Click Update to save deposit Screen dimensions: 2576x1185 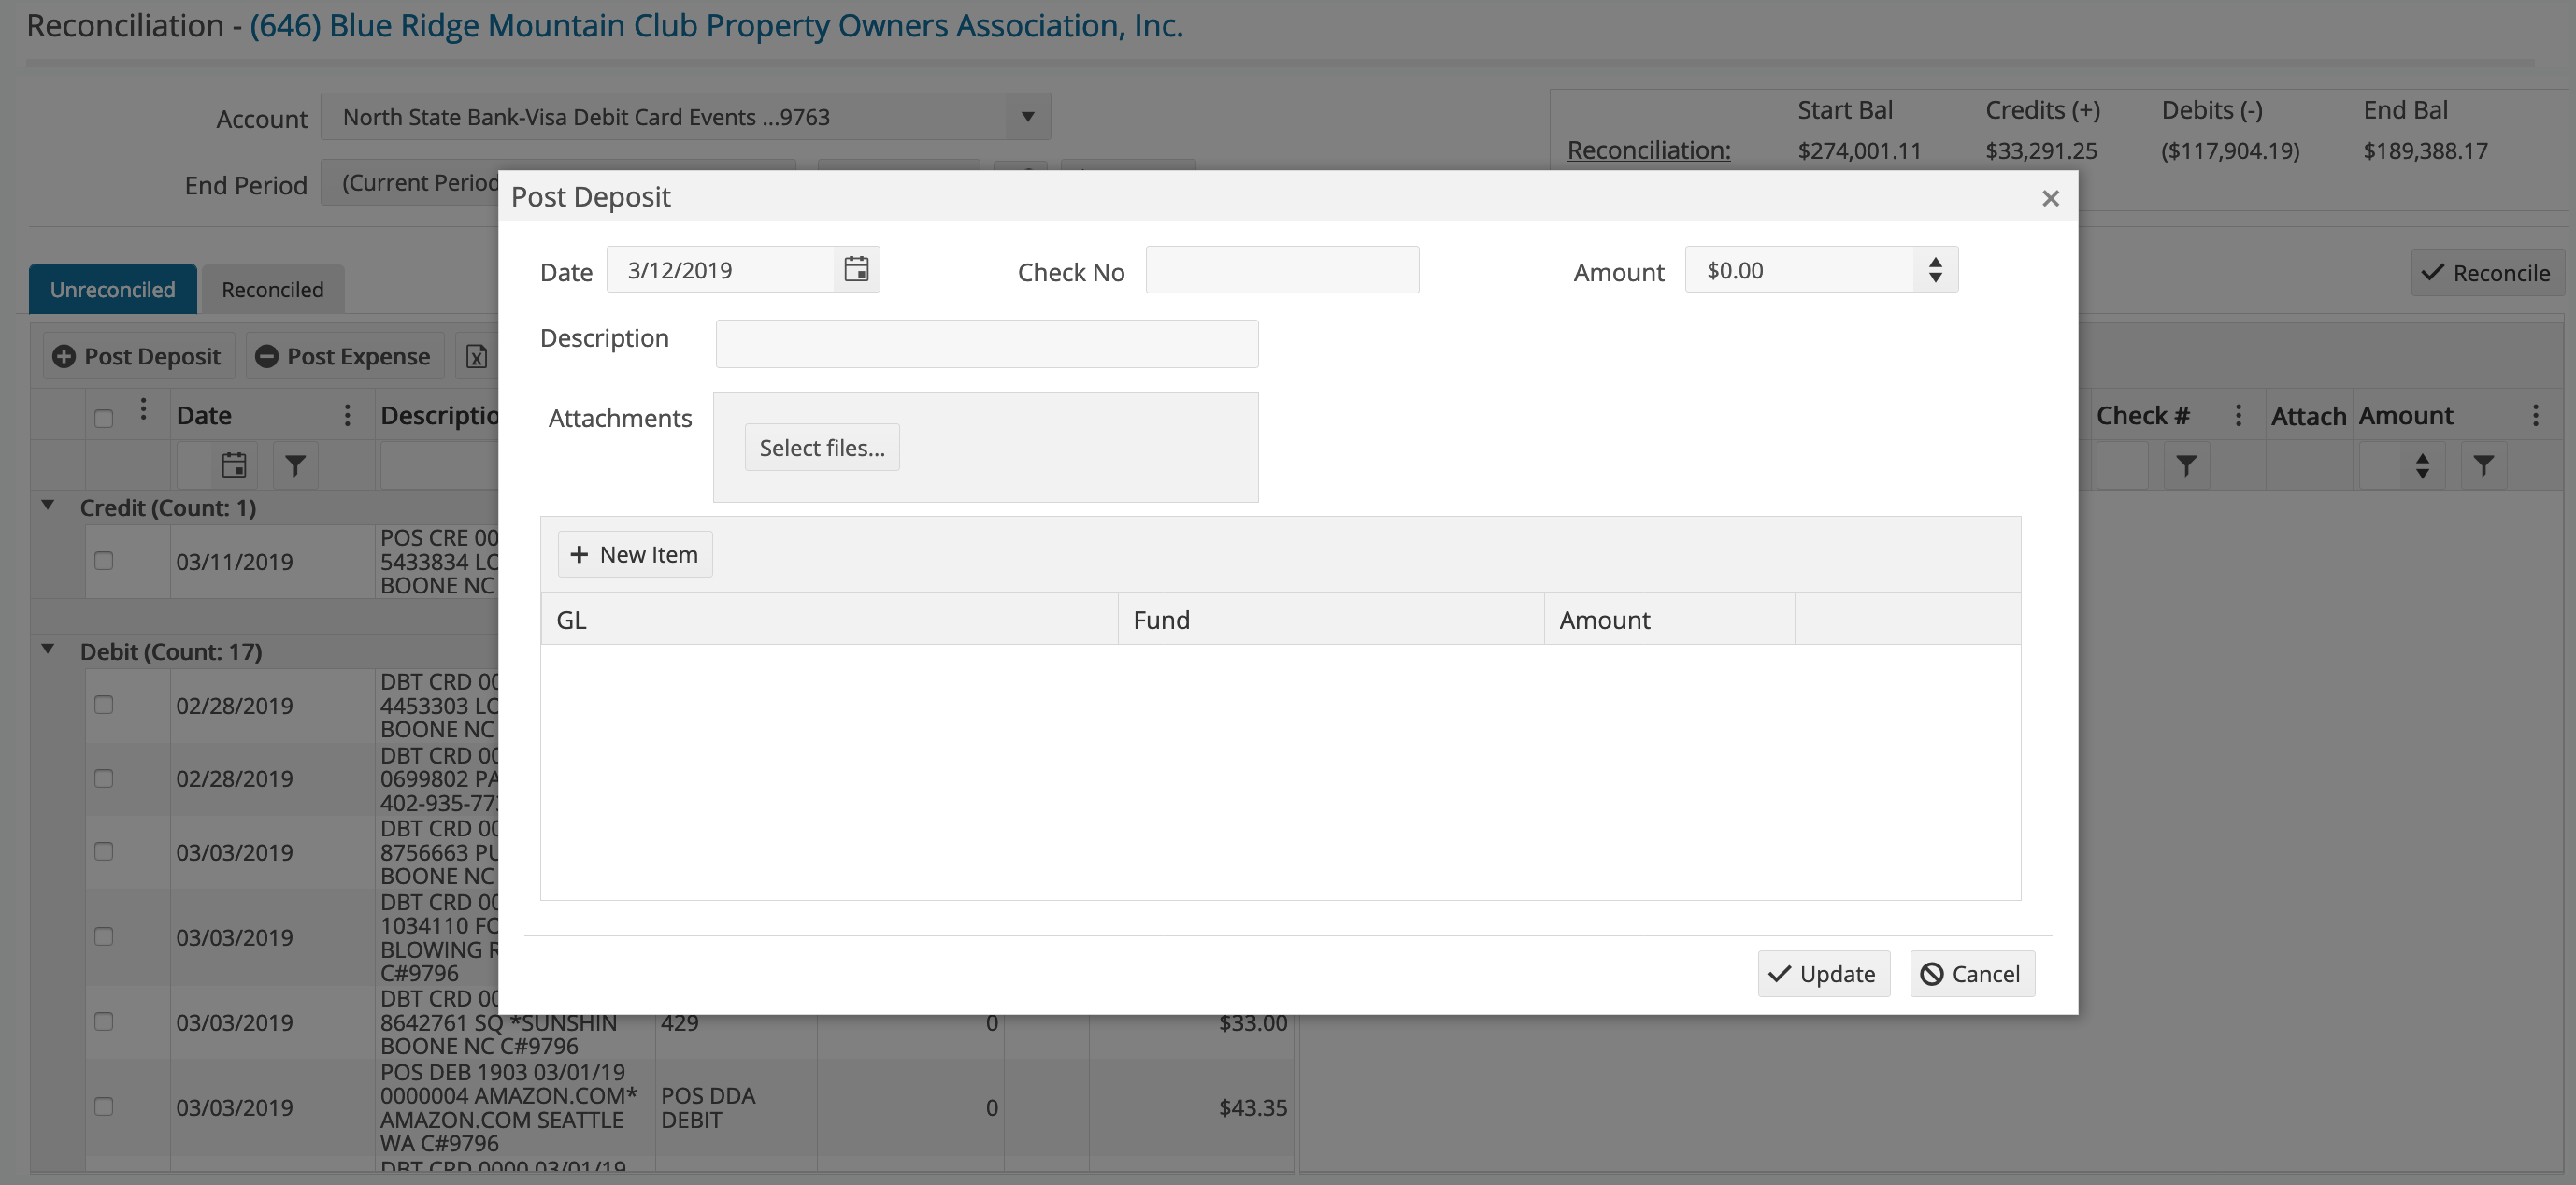click(1824, 974)
